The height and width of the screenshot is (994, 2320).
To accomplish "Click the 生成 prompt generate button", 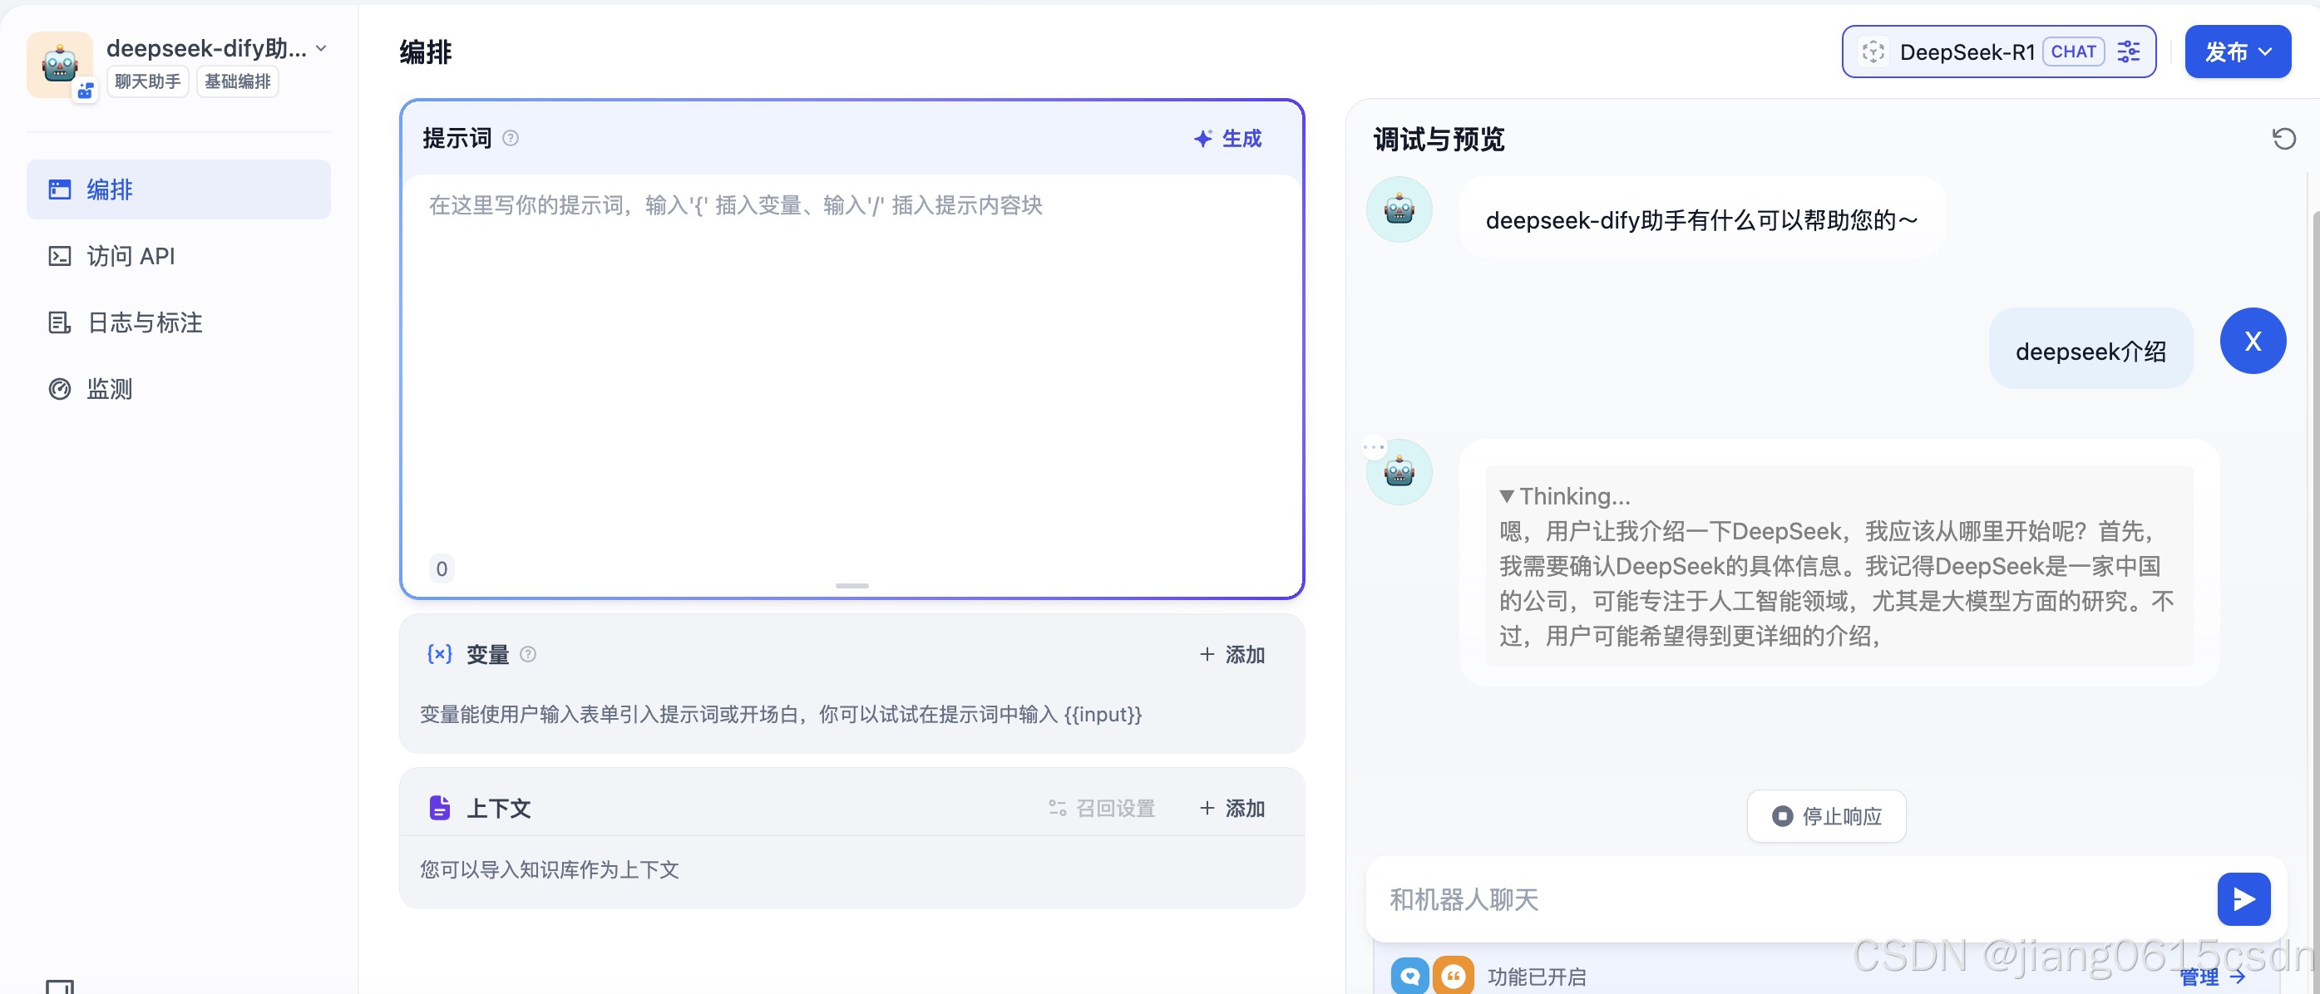I will (1227, 139).
